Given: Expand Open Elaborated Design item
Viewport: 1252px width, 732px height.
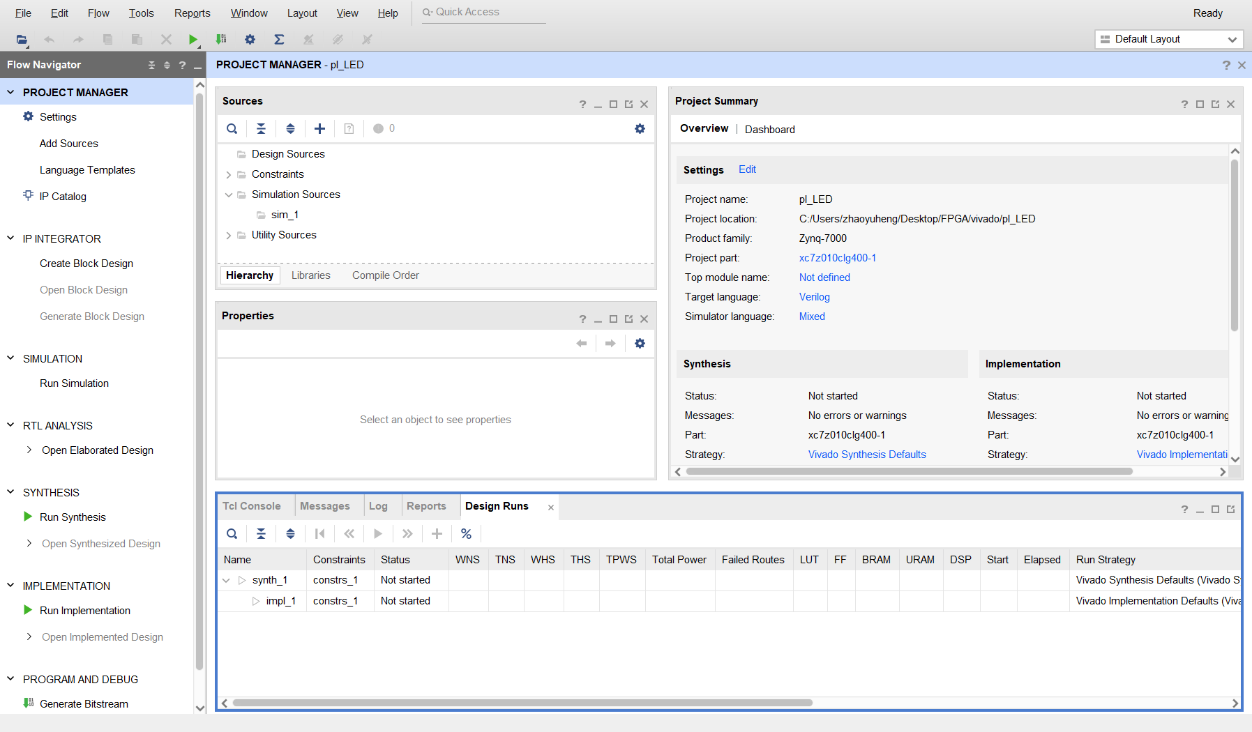Looking at the screenshot, I should [x=29, y=450].
